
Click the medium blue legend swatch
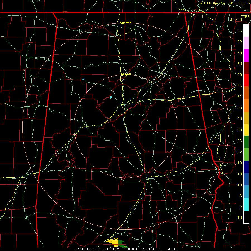(246, 179)
